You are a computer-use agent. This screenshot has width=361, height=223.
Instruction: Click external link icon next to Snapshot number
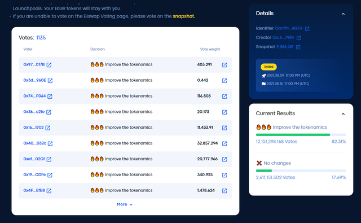(x=298, y=47)
